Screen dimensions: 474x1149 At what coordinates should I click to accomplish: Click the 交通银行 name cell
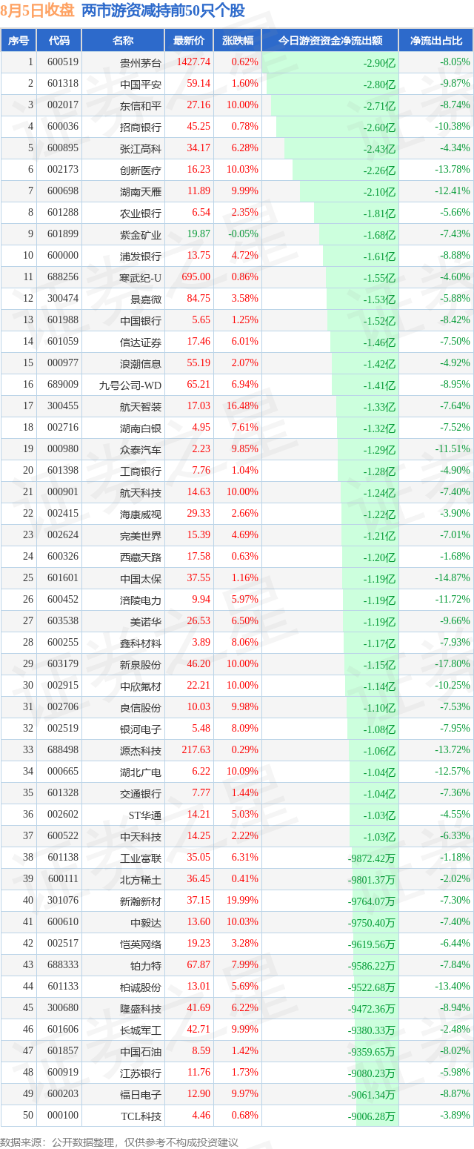141,793
